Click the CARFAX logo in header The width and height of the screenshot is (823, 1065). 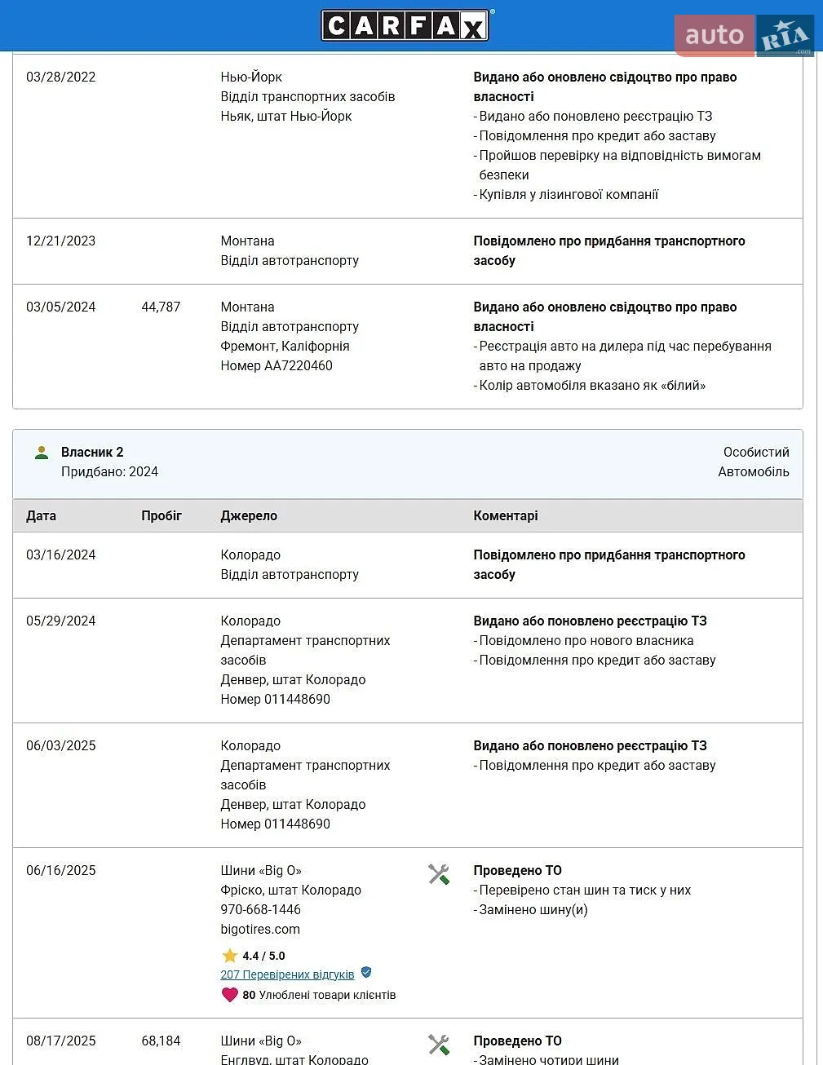(406, 25)
